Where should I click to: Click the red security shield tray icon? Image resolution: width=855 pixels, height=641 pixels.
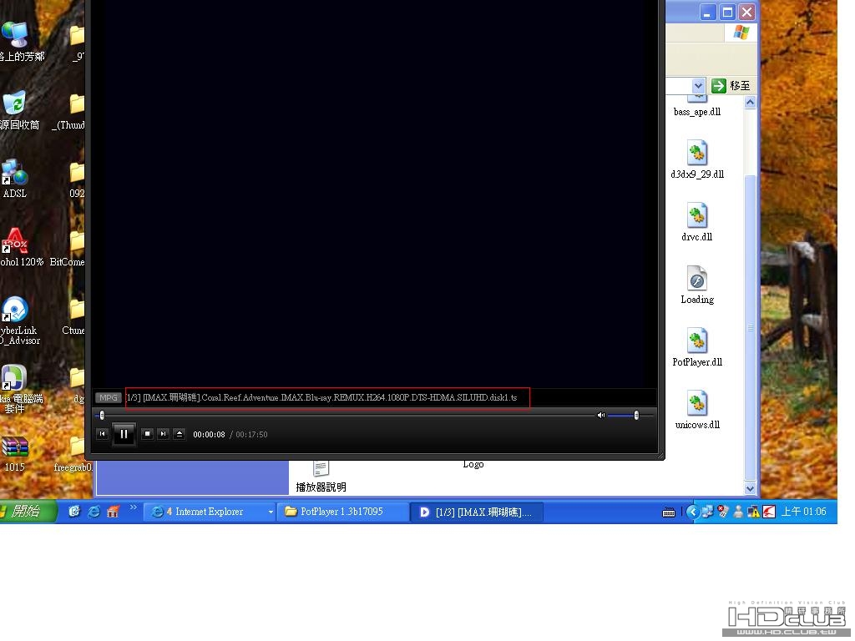point(723,512)
